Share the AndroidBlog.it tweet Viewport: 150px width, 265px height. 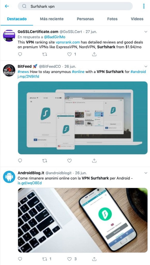94,259
